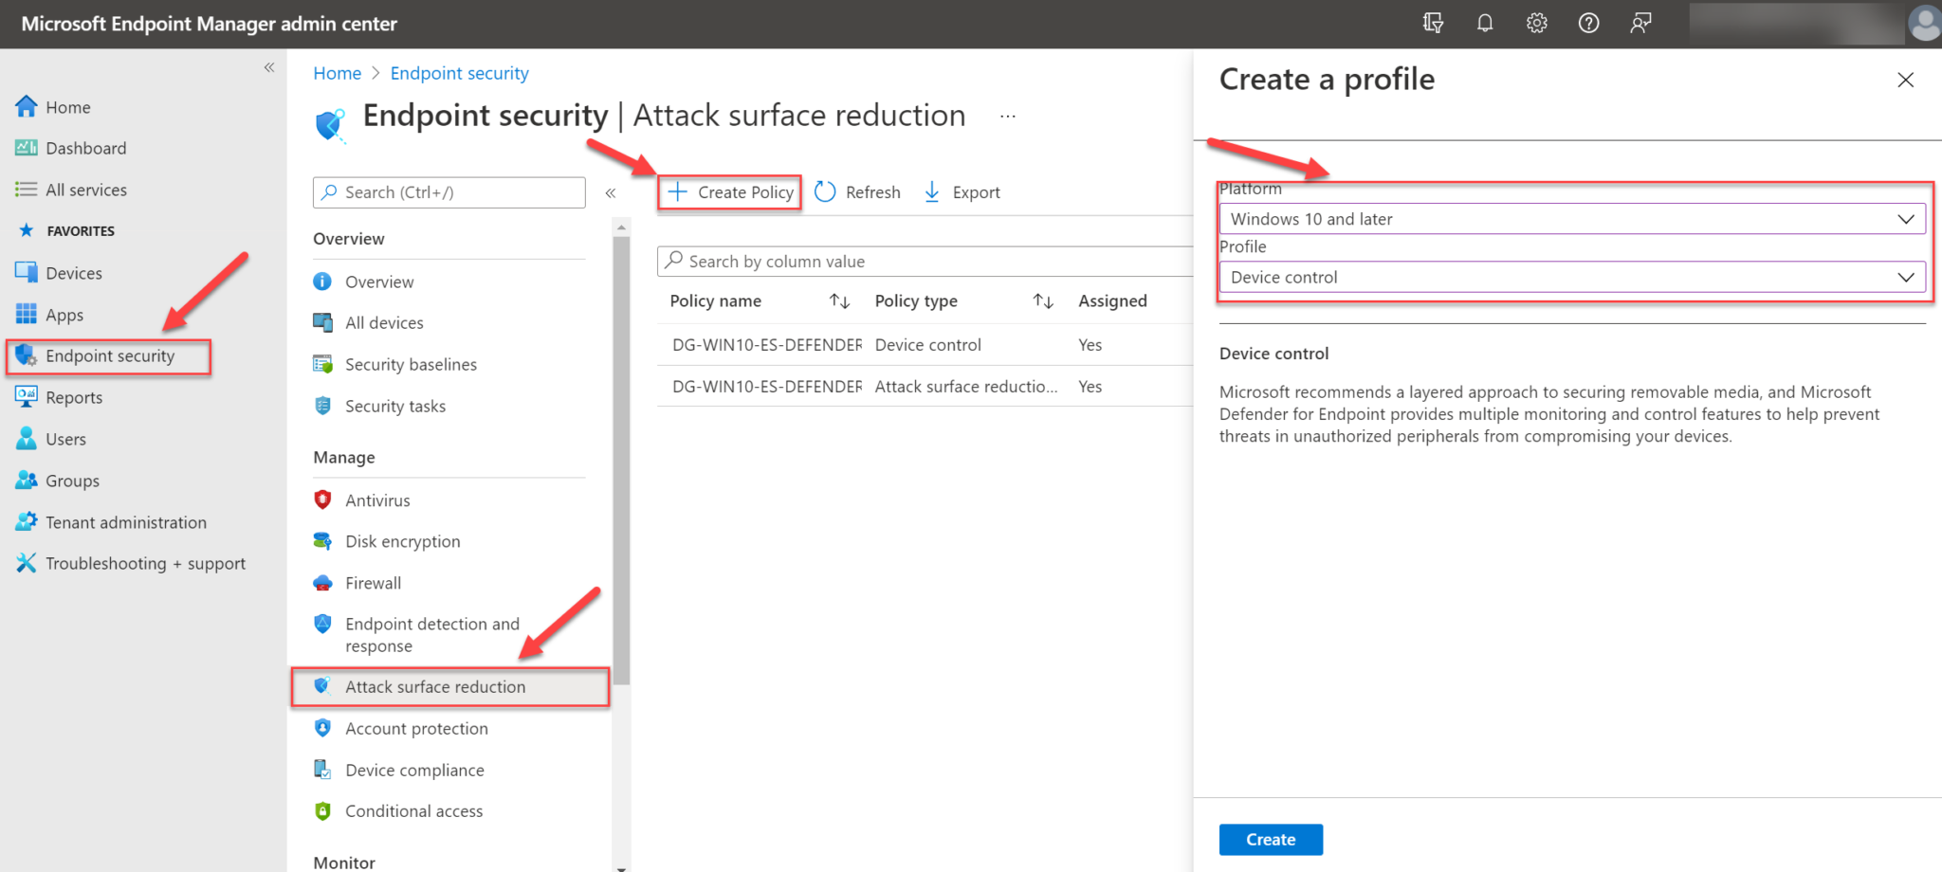
Task: Sort the Policy type column
Action: 1042,300
